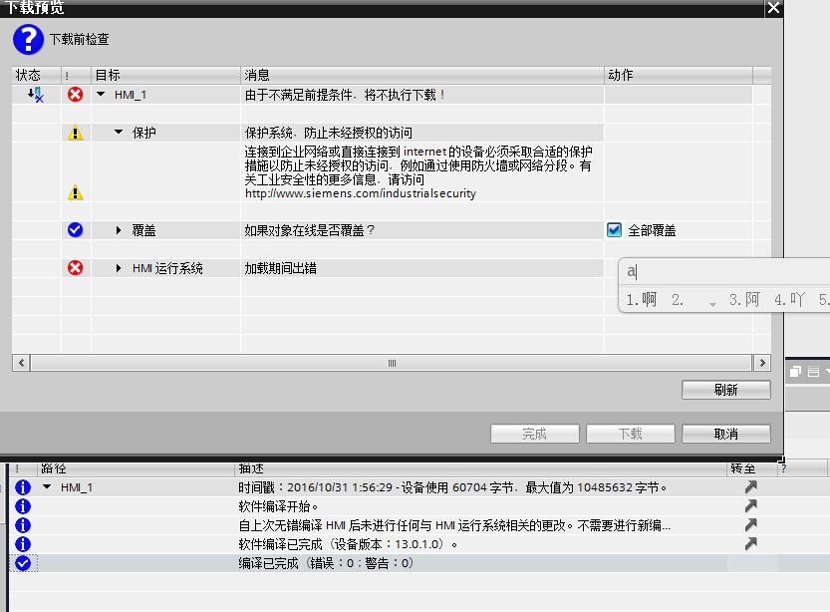Click the message 如果对象在线是否覆盖?
Image resolution: width=830 pixels, height=612 pixels.
click(x=310, y=230)
